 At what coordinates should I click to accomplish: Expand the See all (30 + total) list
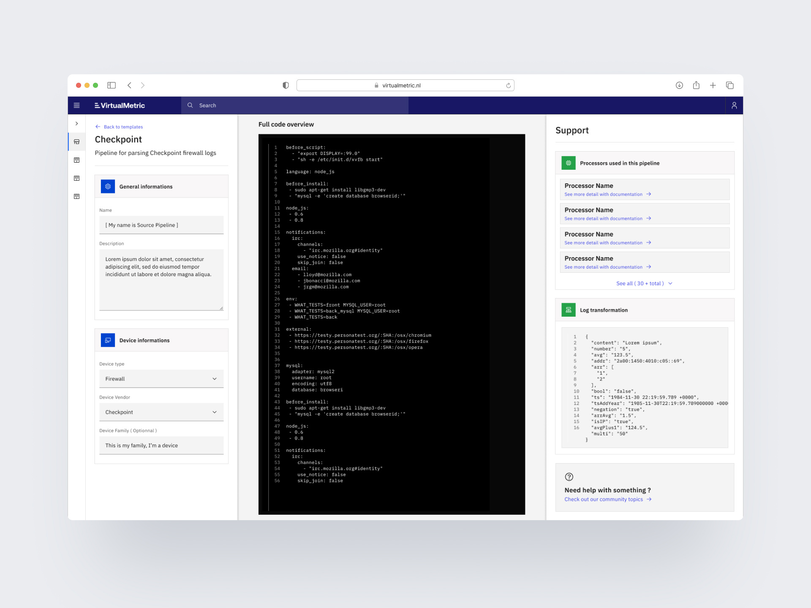(x=644, y=283)
